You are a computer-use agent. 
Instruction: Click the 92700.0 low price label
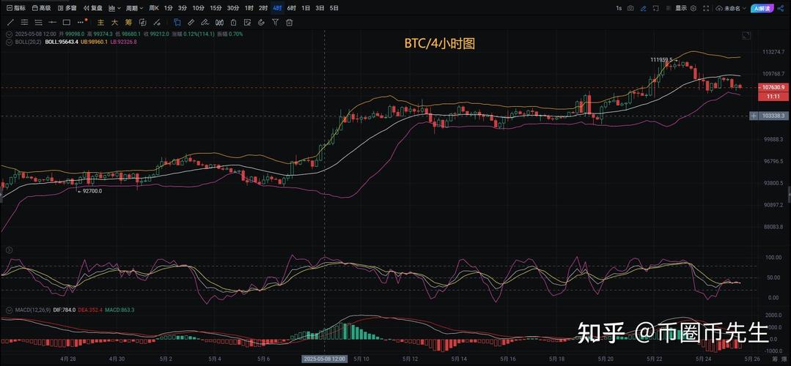click(x=92, y=191)
